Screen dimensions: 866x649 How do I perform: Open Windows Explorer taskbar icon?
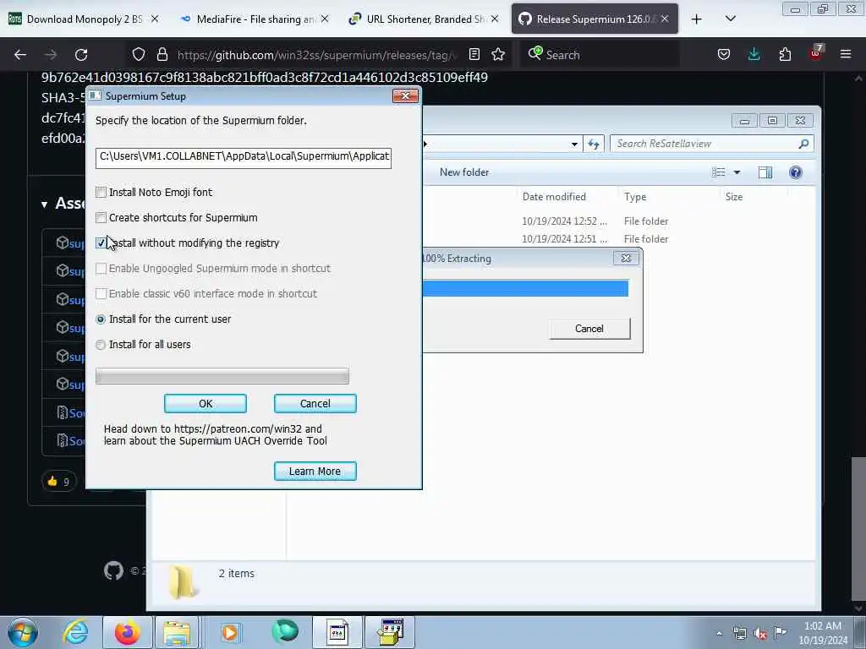(x=177, y=632)
